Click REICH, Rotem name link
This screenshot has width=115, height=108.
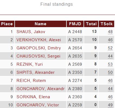[x=31, y=81]
